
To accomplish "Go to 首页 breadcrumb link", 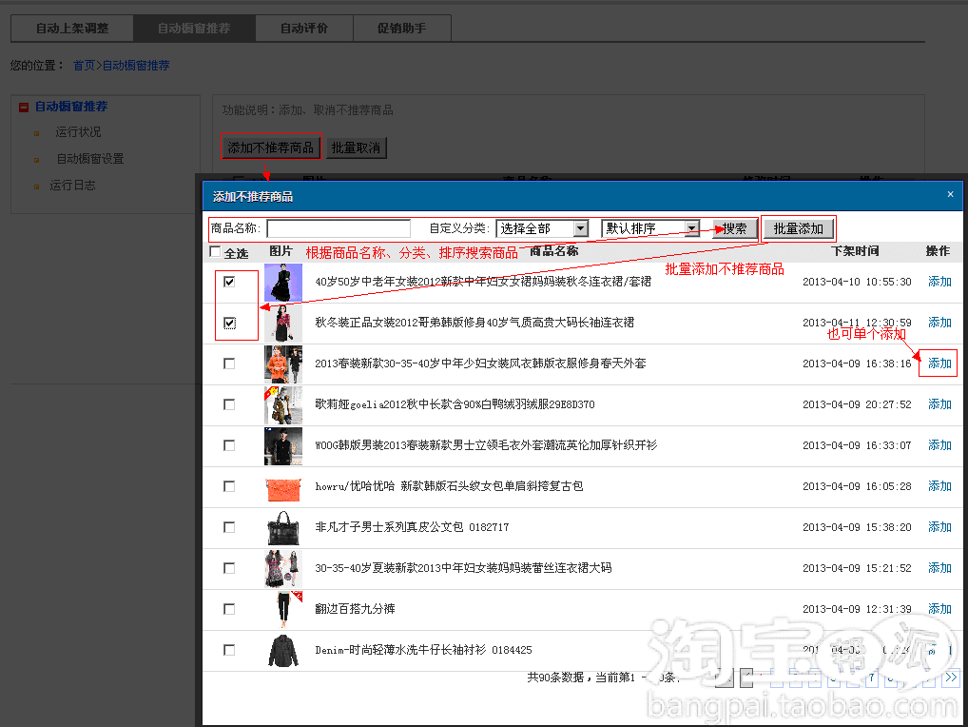I will click(84, 66).
